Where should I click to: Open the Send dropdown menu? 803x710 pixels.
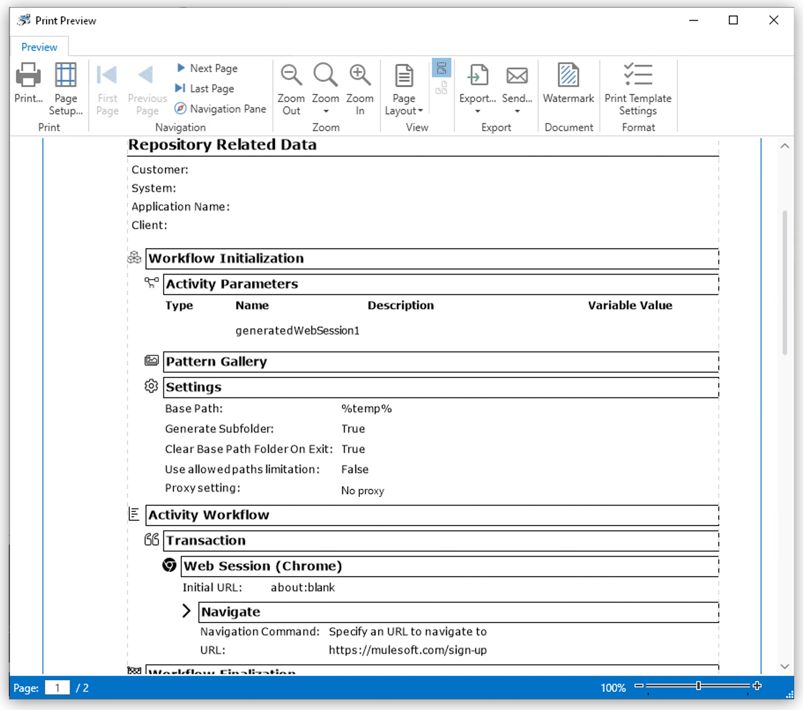(x=517, y=111)
